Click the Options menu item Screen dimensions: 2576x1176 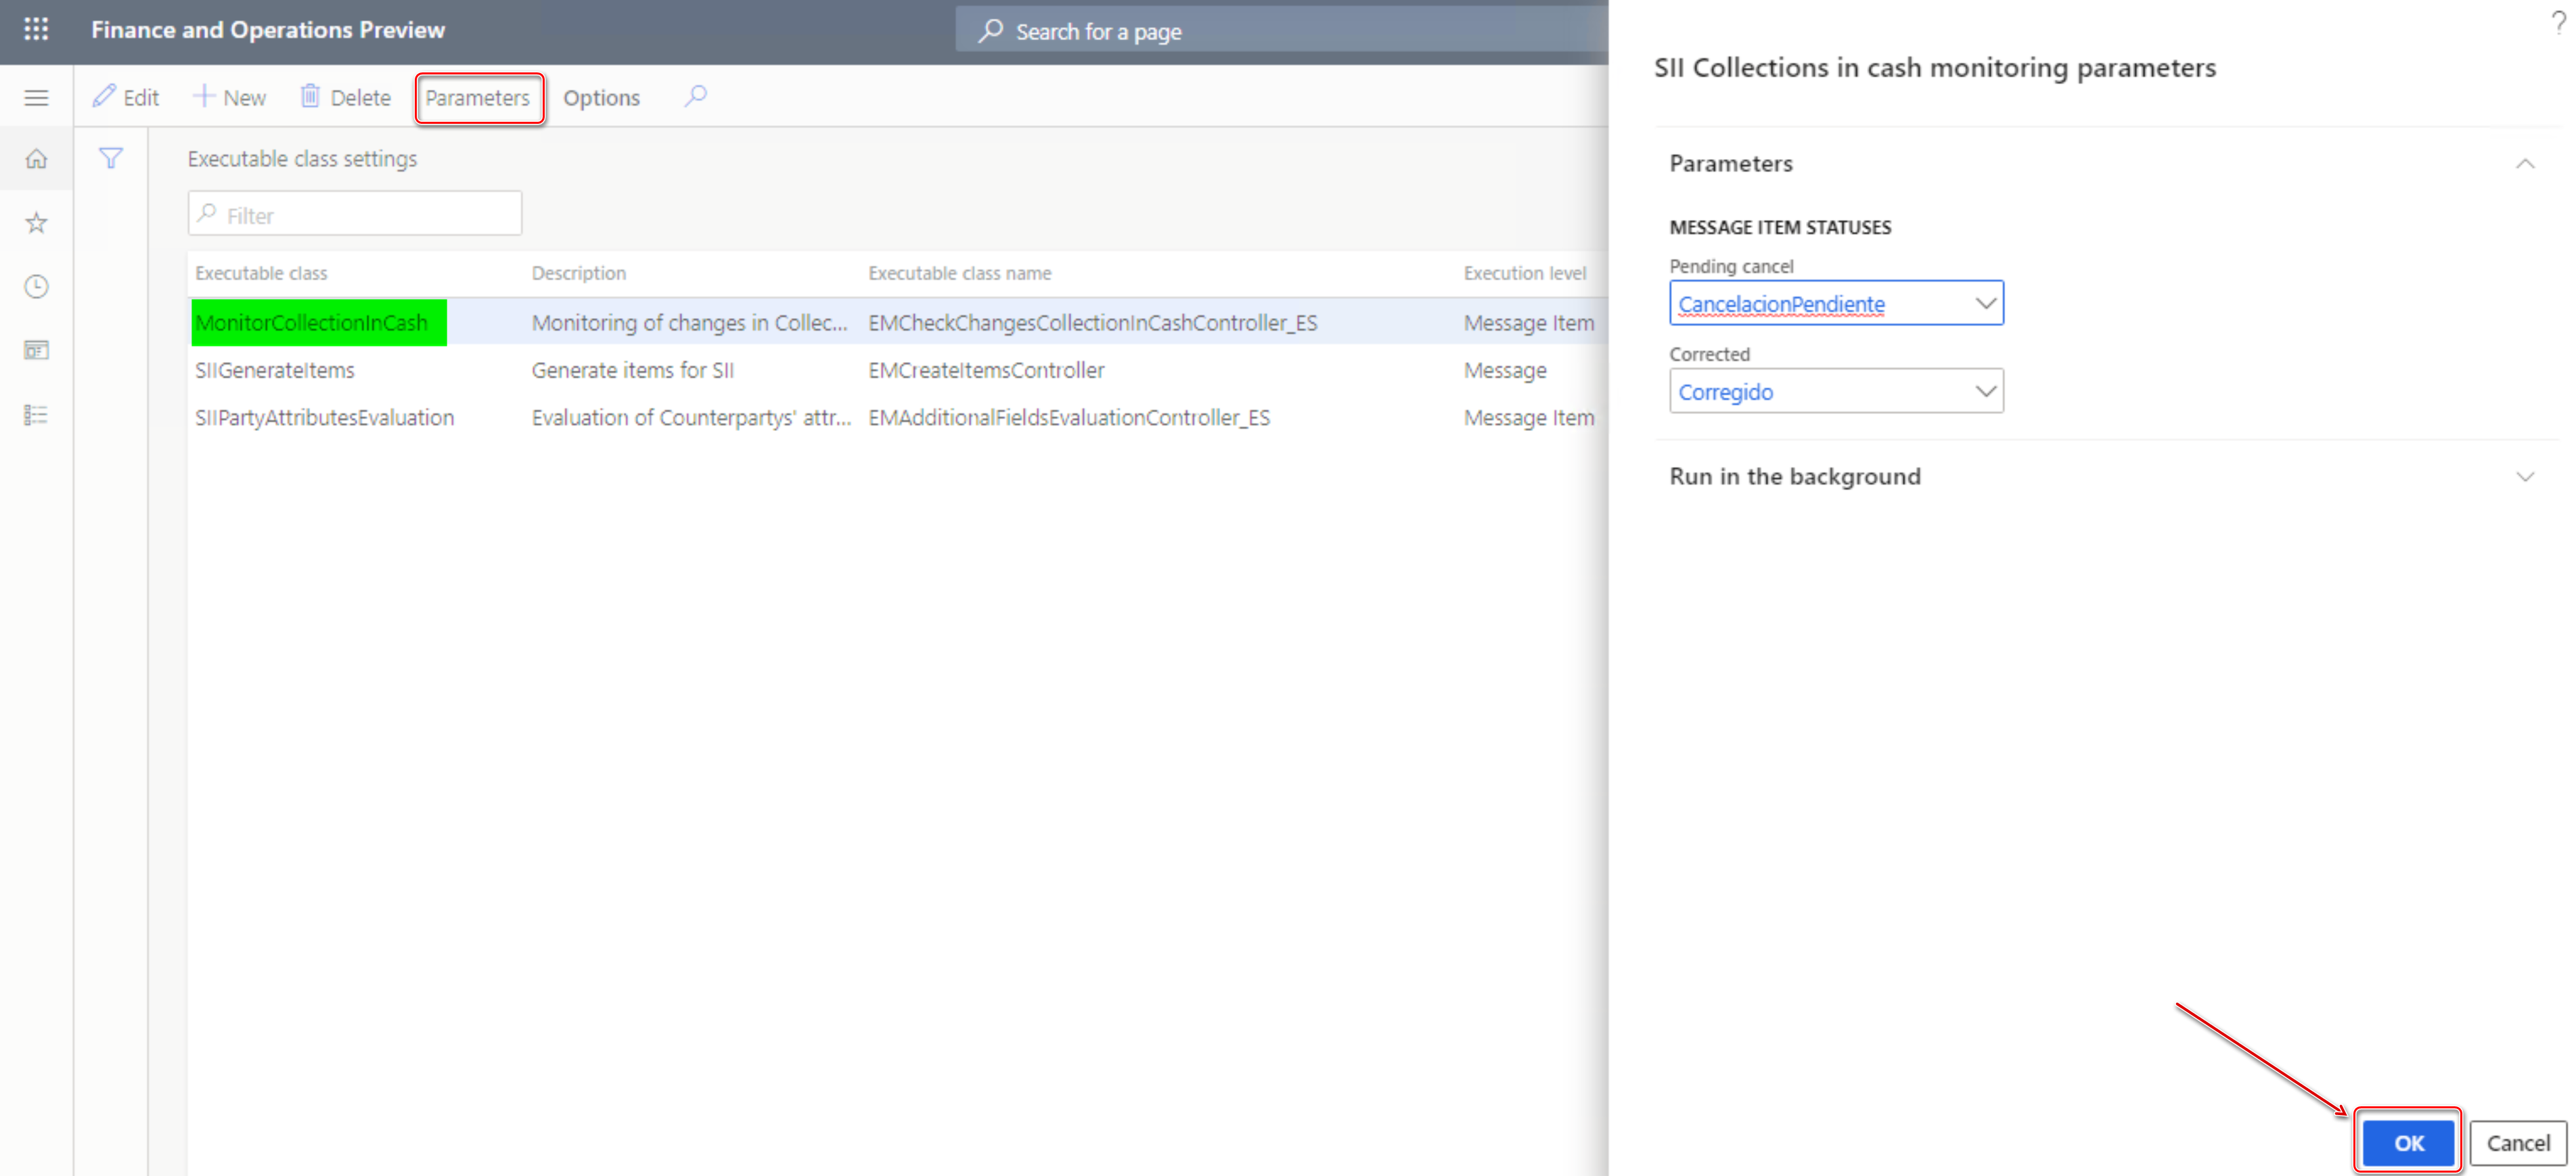[603, 97]
